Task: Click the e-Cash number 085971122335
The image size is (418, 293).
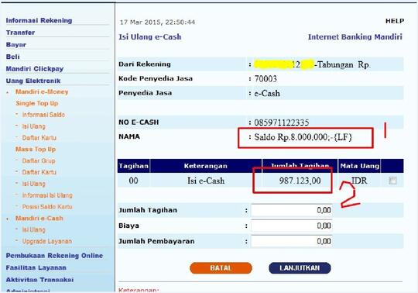Action: (x=282, y=122)
